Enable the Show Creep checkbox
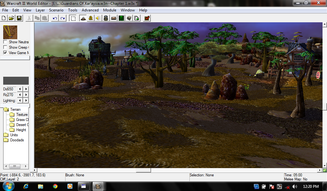Viewport: 327px width, 191px height. pyautogui.click(x=5, y=47)
